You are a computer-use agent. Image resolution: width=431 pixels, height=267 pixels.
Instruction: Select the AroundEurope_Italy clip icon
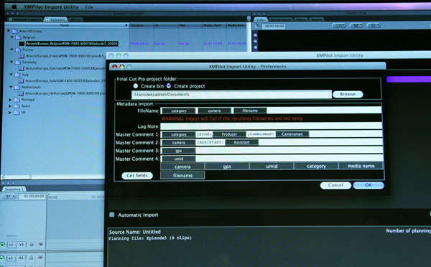21,81
